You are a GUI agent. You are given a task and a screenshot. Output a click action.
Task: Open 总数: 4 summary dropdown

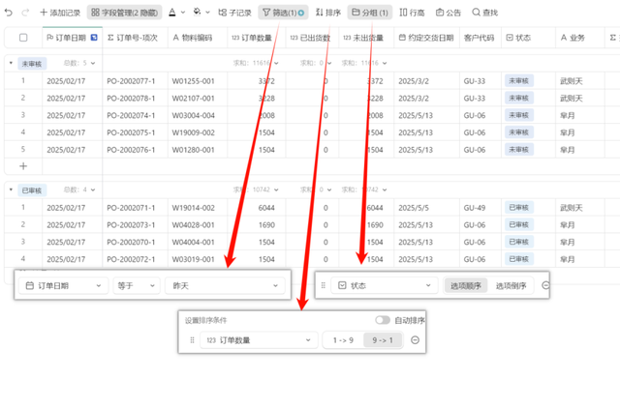pos(79,189)
